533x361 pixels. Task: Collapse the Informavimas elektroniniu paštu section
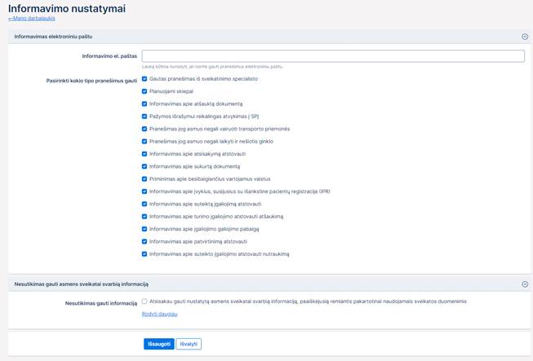tap(525, 37)
